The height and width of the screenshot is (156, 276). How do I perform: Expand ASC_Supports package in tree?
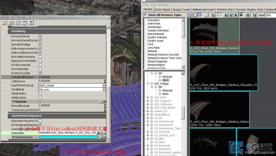point(148,101)
